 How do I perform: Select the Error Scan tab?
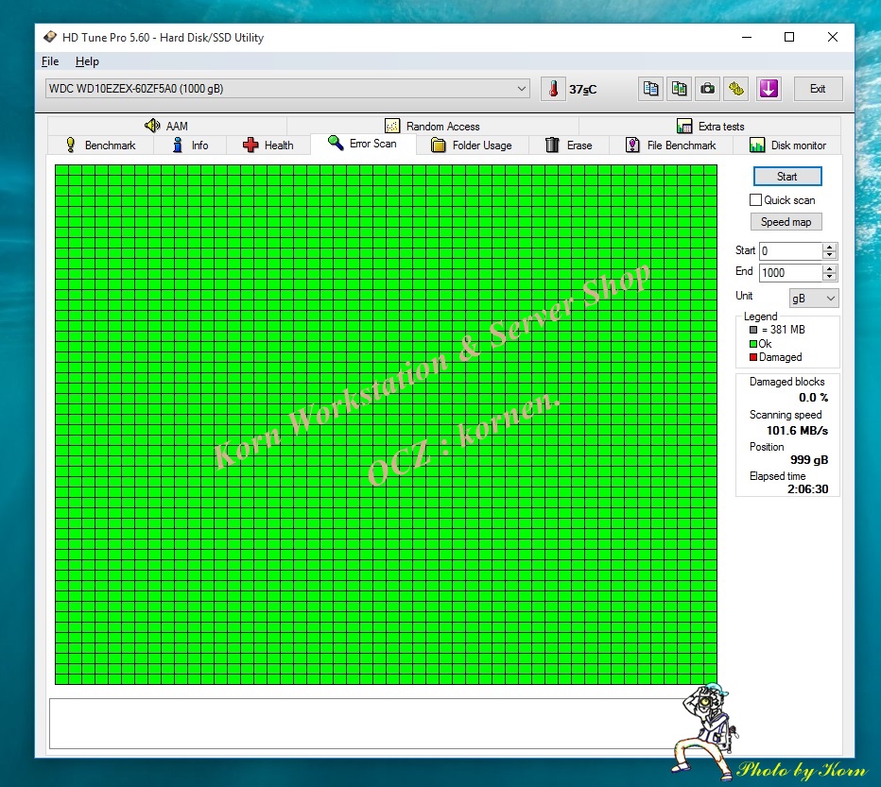[363, 144]
